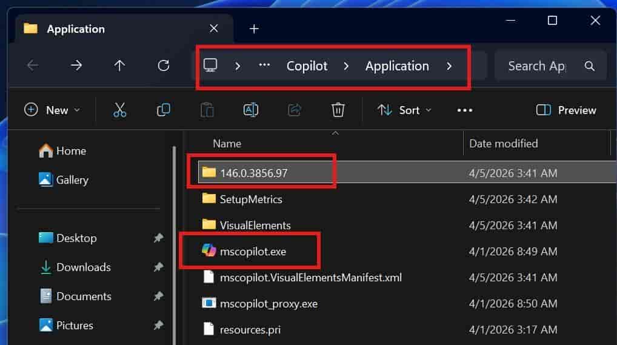Click the VisualElements folder icon
The image size is (617, 345).
click(208, 224)
